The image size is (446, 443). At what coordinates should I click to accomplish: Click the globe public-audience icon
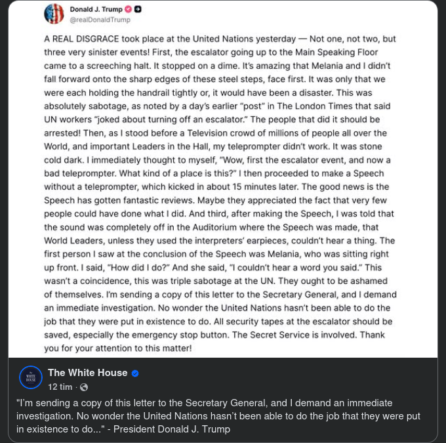pyautogui.click(x=84, y=387)
